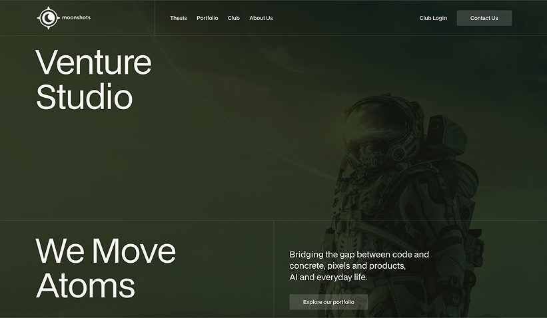Open the About Us page
This screenshot has height=318, width=547.
click(261, 18)
